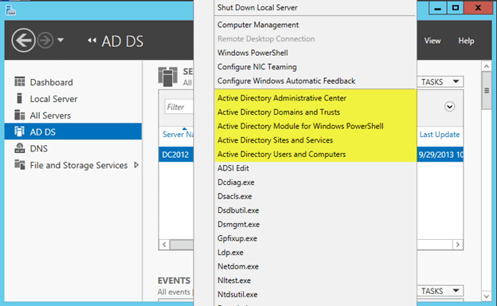497x306 pixels.
Task: Click the DNS sidebar icon
Action: pos(20,148)
